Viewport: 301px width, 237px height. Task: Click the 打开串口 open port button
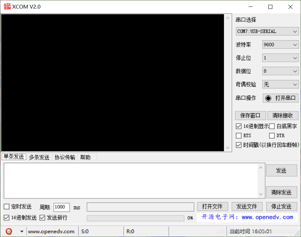[281, 98]
